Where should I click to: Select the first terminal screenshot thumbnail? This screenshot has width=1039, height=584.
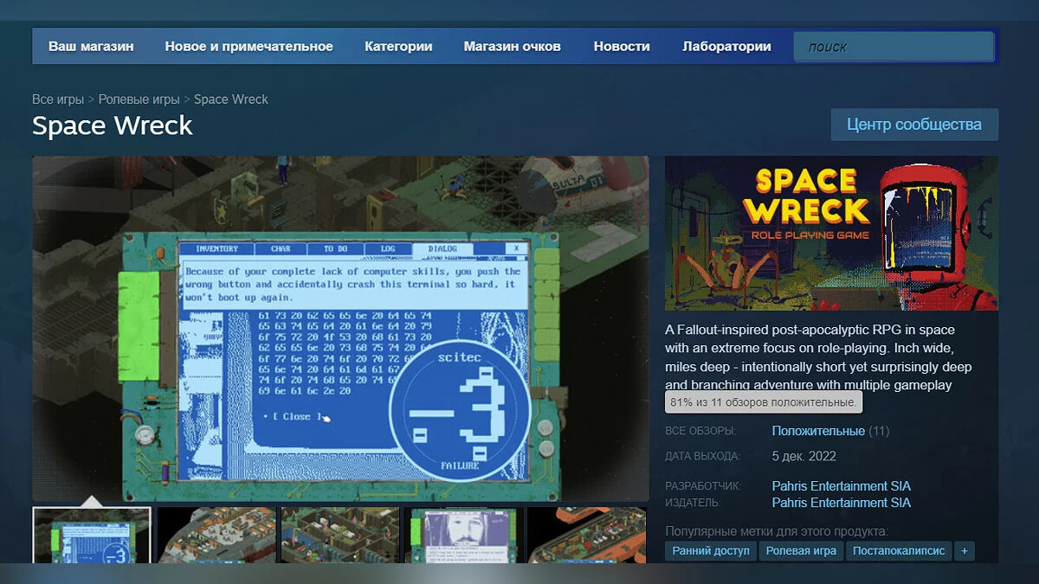click(92, 536)
